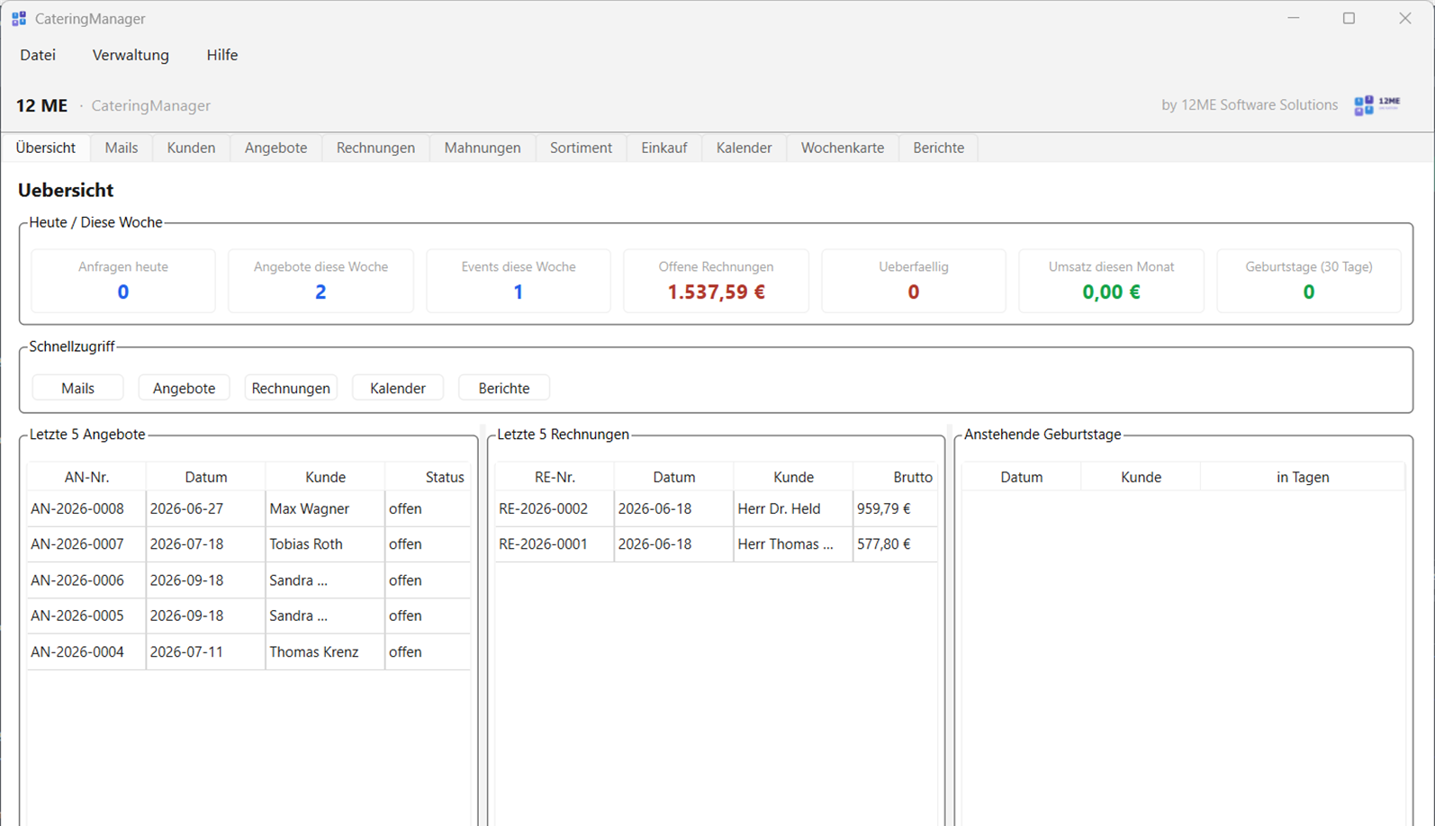Click the Berichte quick access button

[504, 388]
